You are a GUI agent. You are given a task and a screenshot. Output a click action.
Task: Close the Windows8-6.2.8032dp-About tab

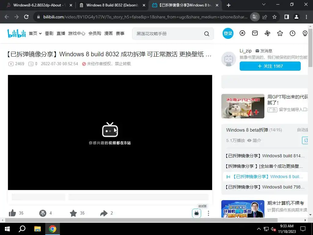(71, 6)
